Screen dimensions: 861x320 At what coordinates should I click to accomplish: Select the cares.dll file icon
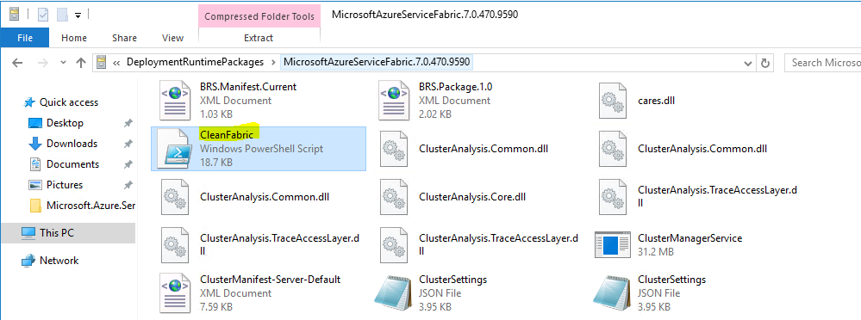(614, 101)
